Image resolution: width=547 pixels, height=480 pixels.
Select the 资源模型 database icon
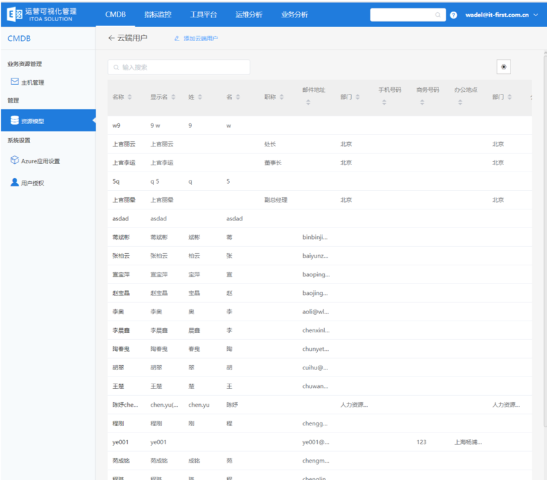15,120
